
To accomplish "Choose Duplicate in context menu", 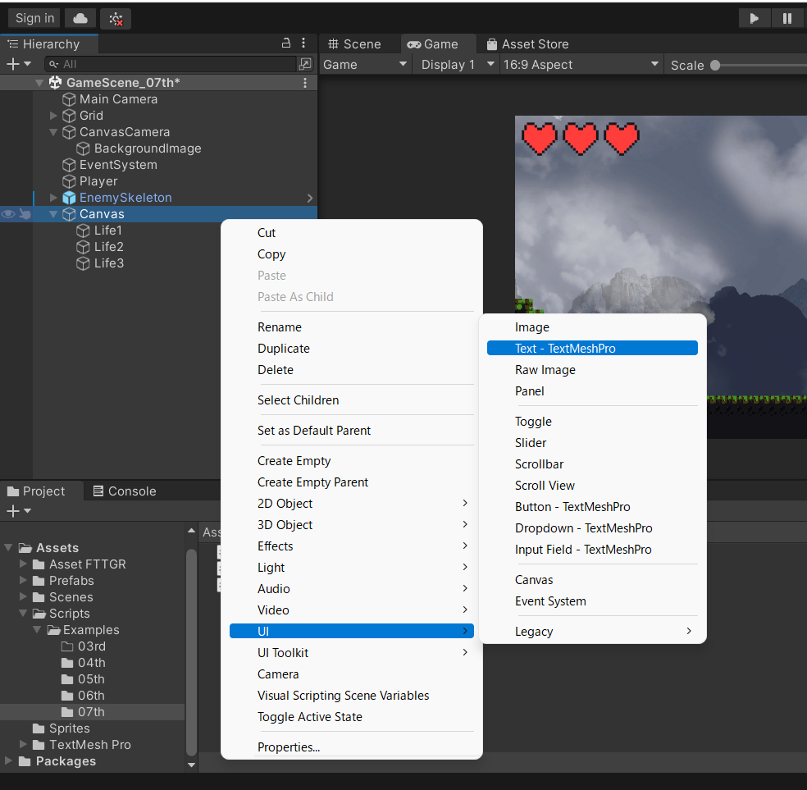I will click(x=284, y=349).
